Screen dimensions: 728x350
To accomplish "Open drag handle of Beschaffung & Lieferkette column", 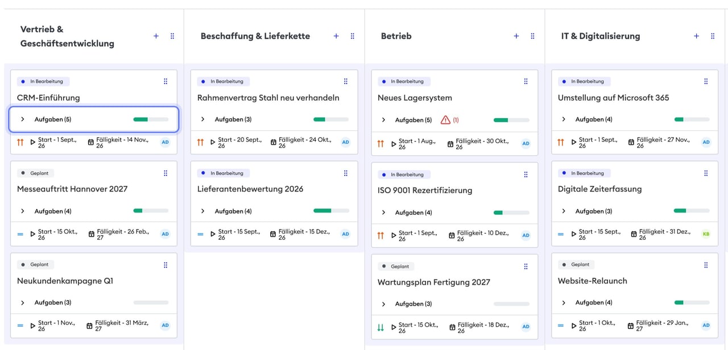I will click(353, 36).
